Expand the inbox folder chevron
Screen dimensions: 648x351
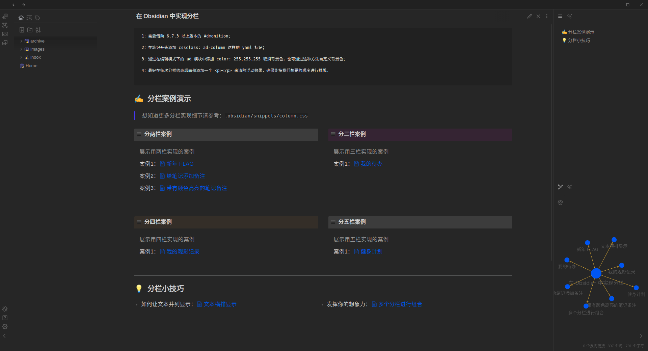[21, 57]
